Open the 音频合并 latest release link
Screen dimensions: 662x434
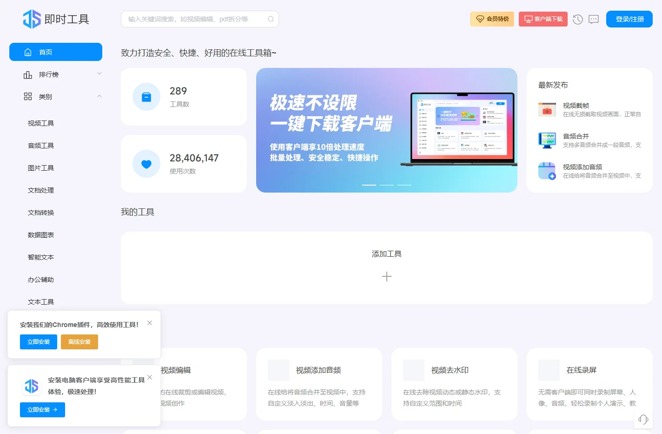pos(576,136)
